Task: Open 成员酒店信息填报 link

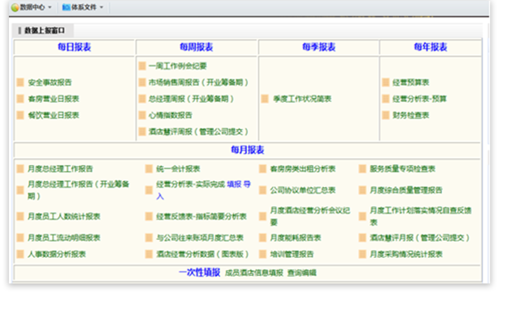Action: [x=254, y=273]
